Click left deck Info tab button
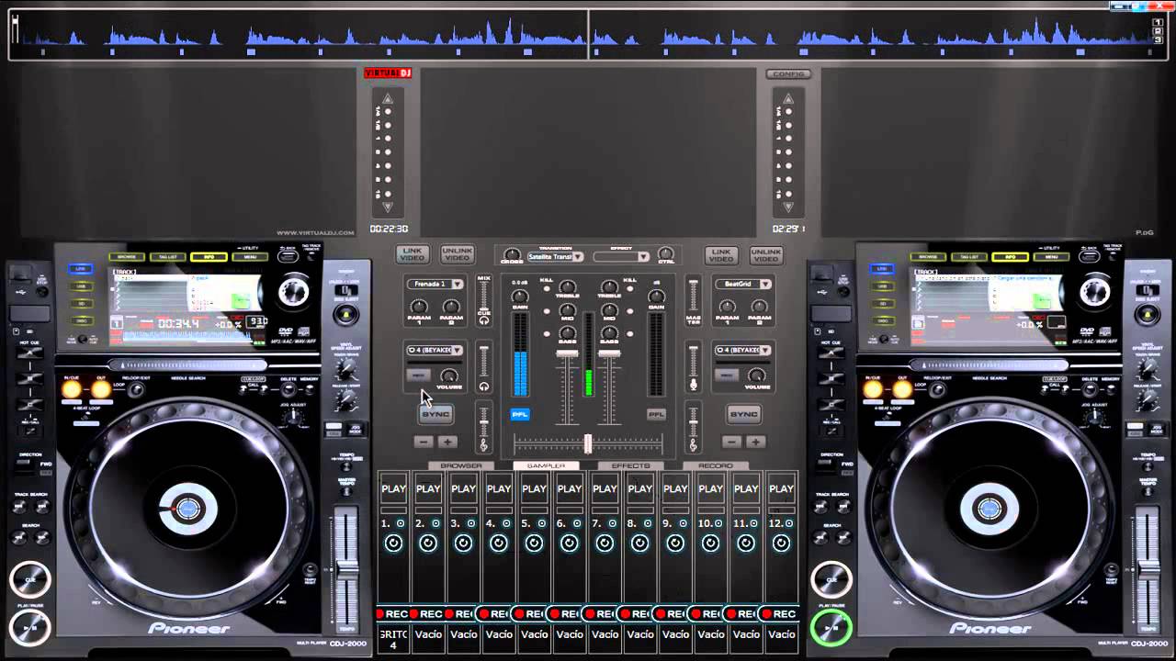 (x=209, y=257)
